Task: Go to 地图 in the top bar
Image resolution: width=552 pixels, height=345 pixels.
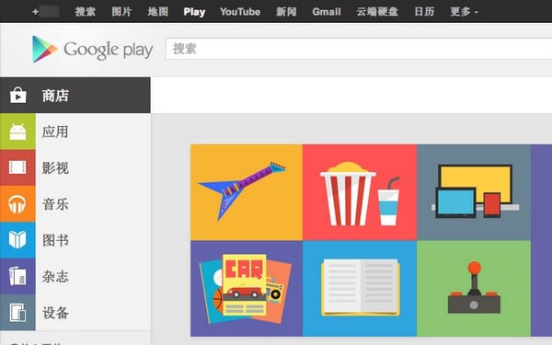Action: [x=157, y=12]
